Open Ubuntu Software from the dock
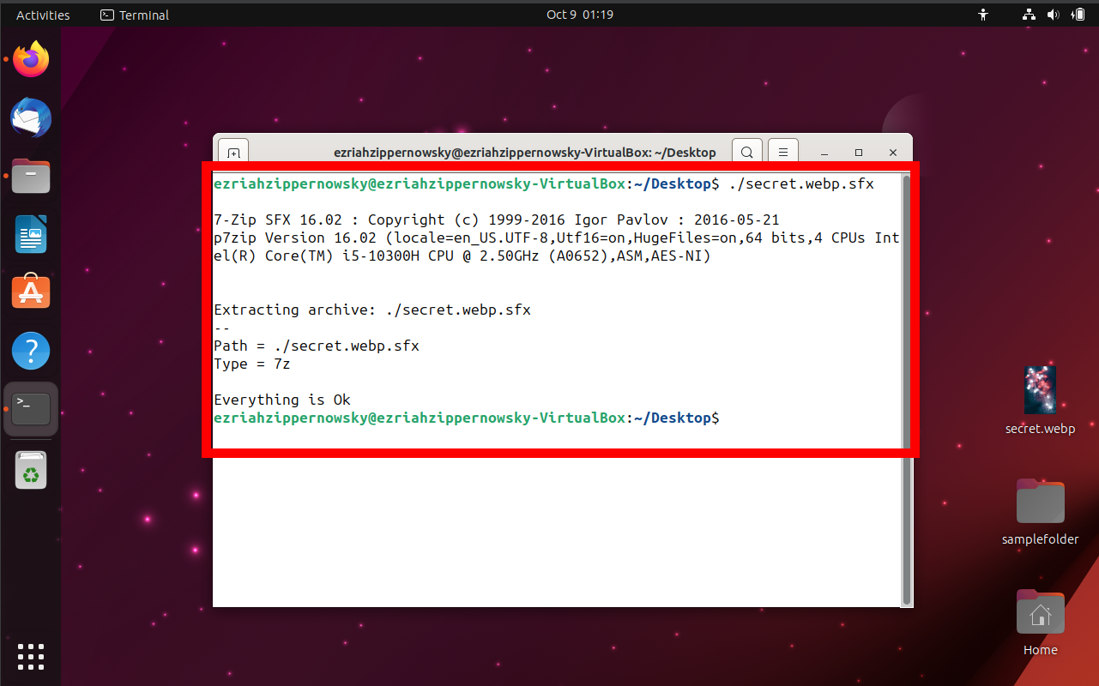The height and width of the screenshot is (686, 1099). (x=30, y=292)
